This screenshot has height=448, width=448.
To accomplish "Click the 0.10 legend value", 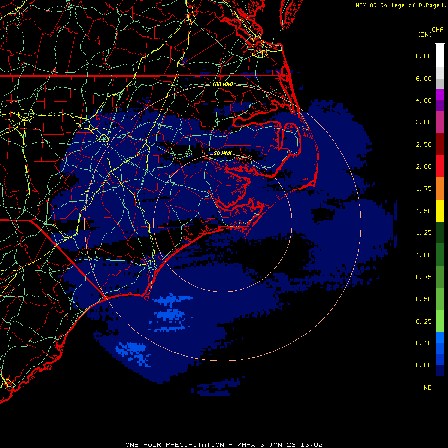I will pos(424,343).
